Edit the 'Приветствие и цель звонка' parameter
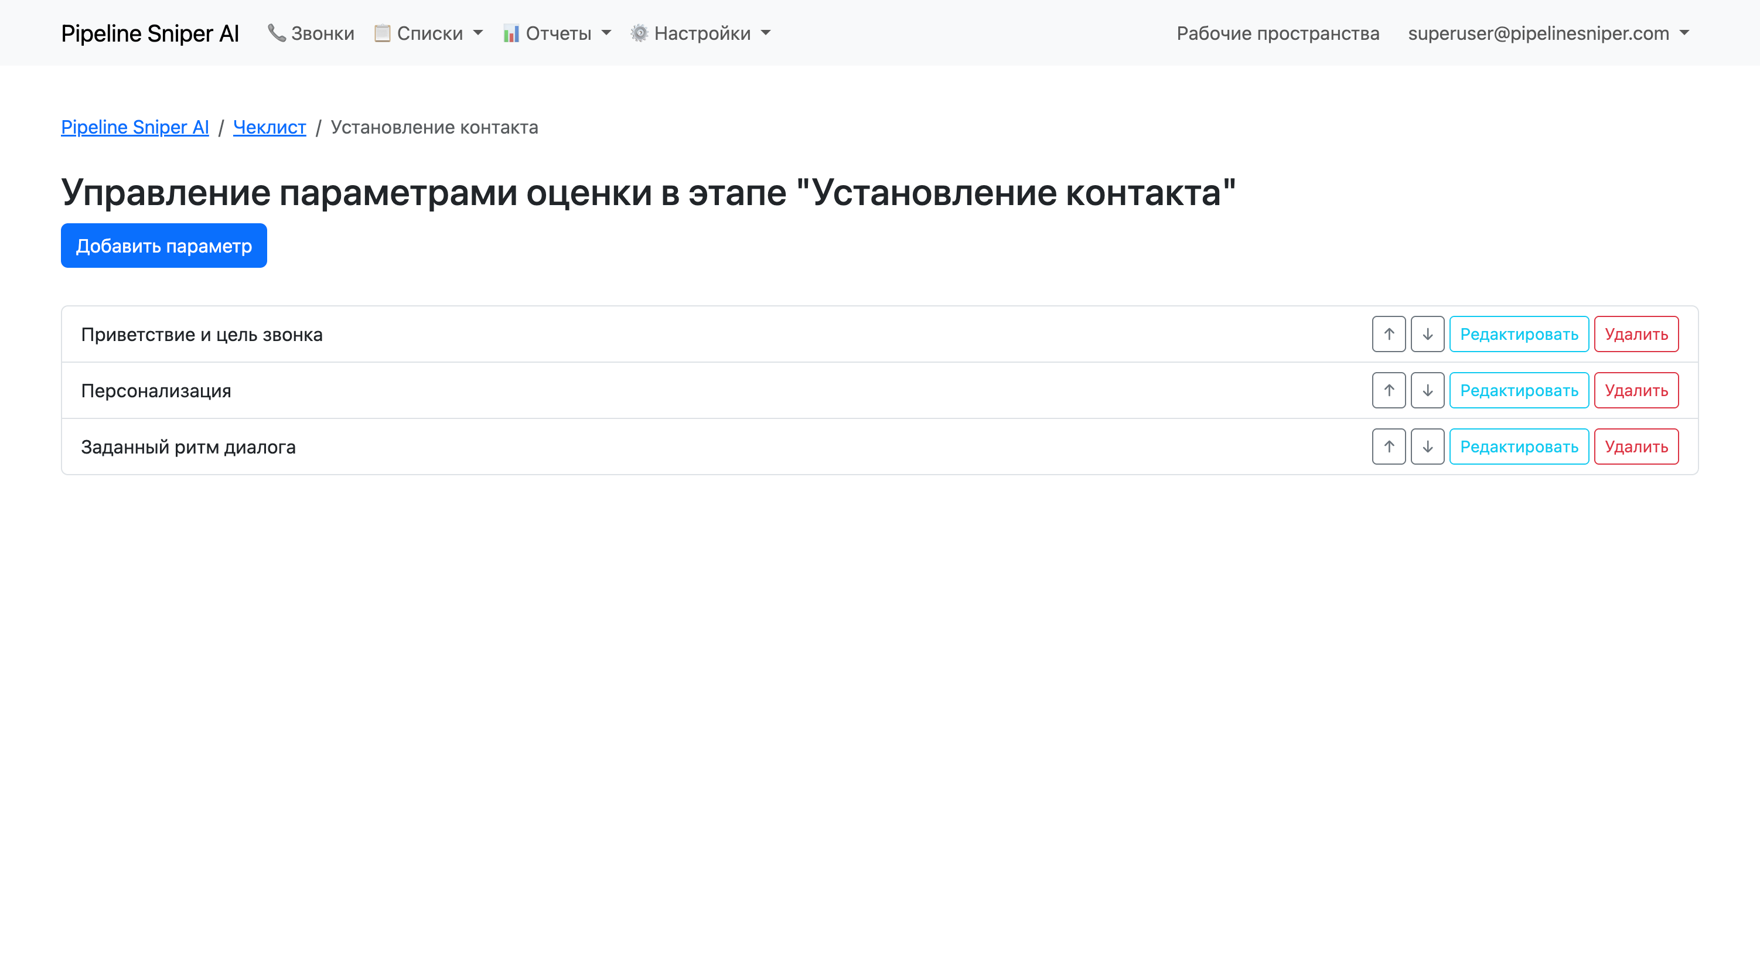 coord(1519,334)
